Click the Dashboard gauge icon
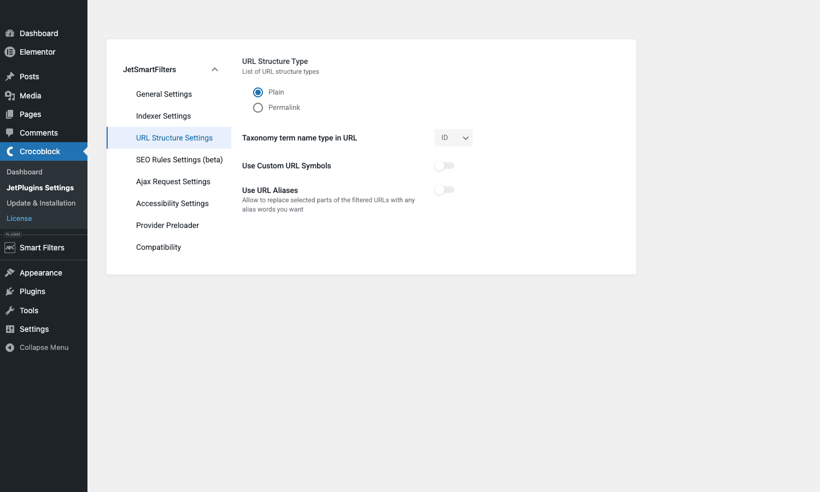The image size is (820, 492). (10, 33)
